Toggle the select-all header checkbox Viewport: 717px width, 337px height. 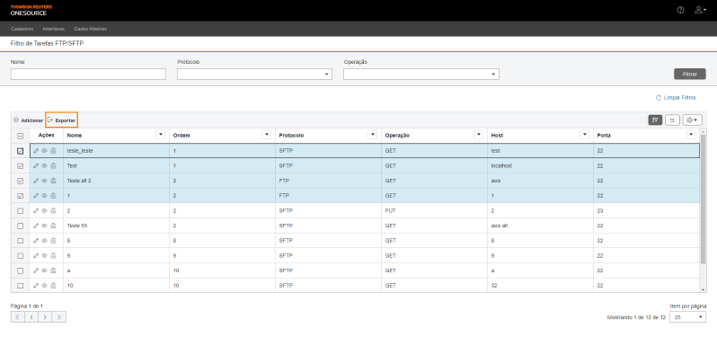click(20, 136)
